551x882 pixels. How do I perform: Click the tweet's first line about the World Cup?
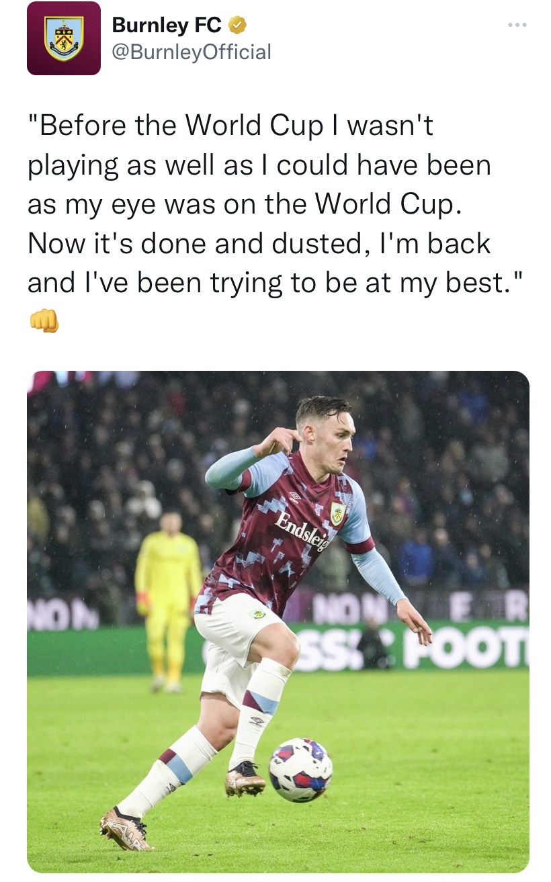pyautogui.click(x=230, y=126)
